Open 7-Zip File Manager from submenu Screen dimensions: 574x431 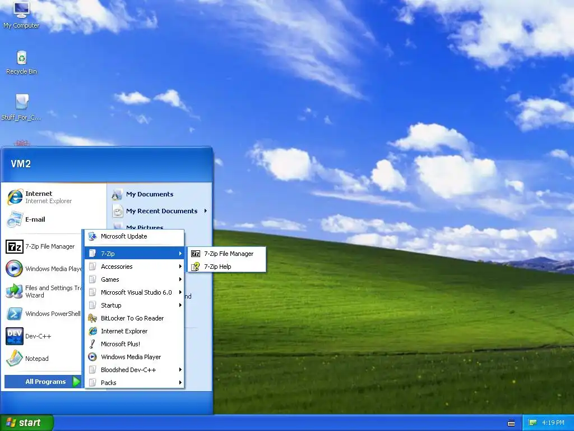226,254
